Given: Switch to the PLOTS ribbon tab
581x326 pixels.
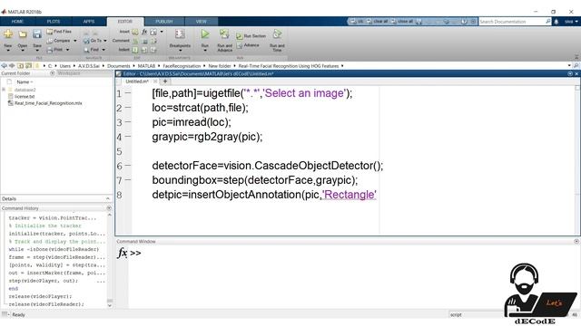Looking at the screenshot, I should pyautogui.click(x=54, y=22).
